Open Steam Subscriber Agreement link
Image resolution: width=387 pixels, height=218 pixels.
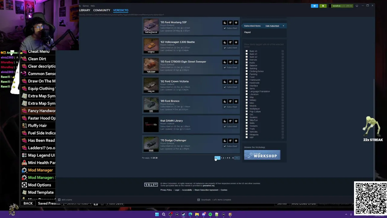(206, 190)
